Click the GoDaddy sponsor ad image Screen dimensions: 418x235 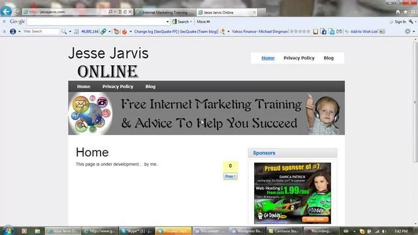[x=293, y=193]
